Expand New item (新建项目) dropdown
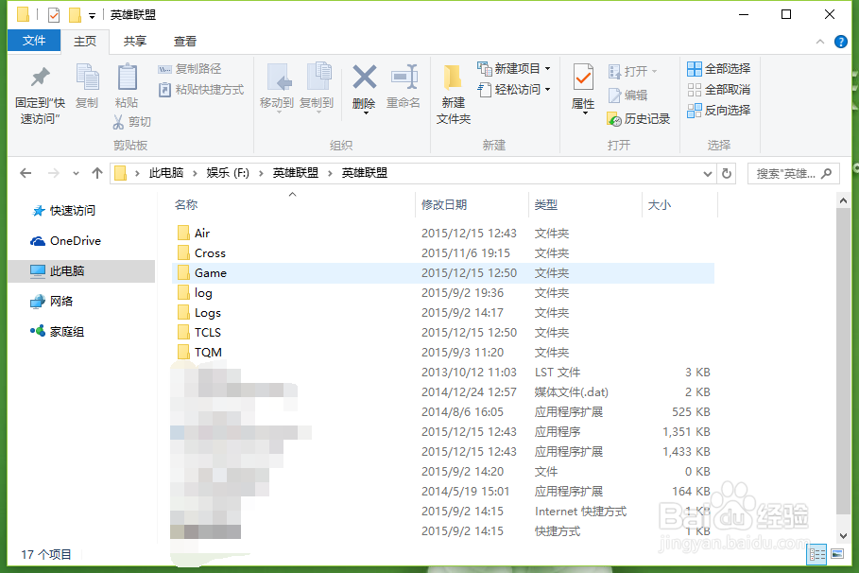 (x=547, y=69)
